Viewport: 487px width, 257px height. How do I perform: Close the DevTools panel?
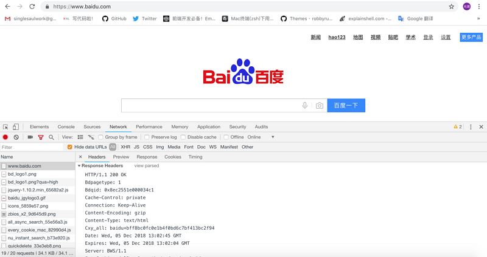[481, 127]
